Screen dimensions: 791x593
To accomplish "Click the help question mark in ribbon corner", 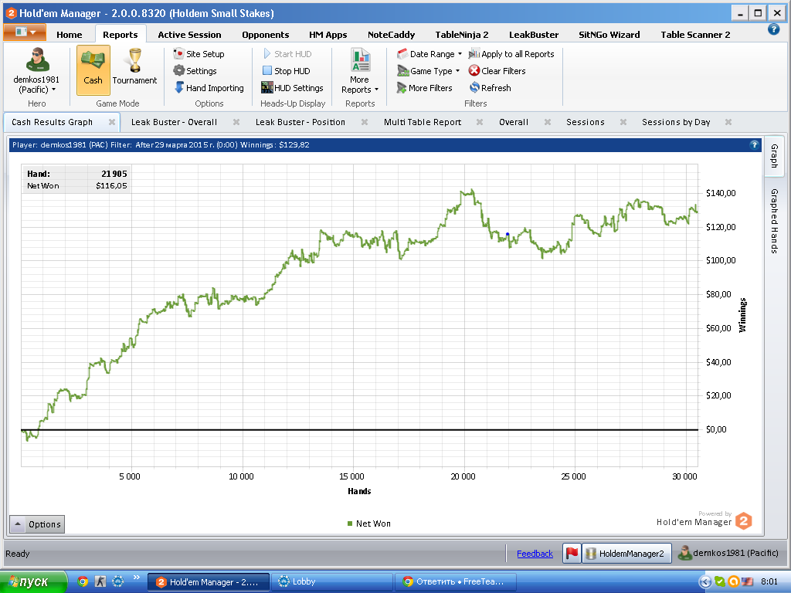I will (x=773, y=29).
